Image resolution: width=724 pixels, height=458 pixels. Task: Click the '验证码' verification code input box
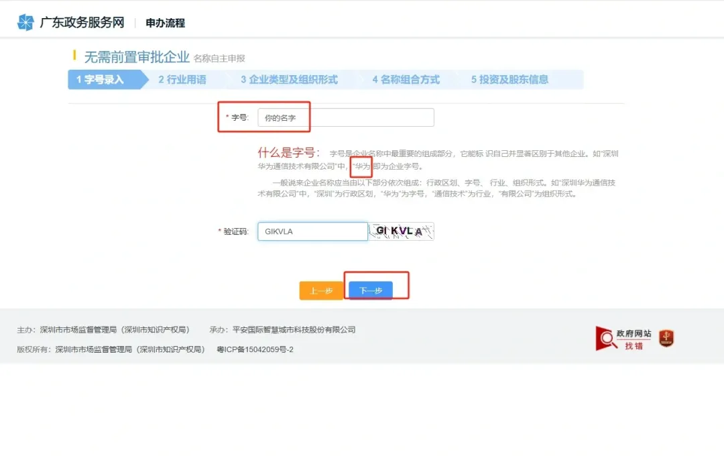coord(312,231)
